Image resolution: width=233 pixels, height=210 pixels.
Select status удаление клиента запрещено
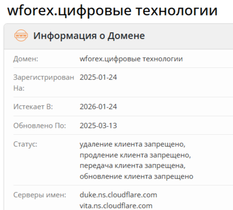[132, 144]
